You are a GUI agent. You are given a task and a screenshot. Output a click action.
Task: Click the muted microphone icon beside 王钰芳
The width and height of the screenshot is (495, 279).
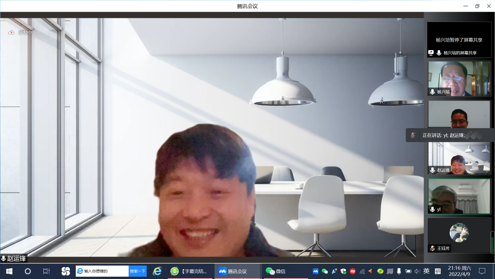click(x=432, y=248)
